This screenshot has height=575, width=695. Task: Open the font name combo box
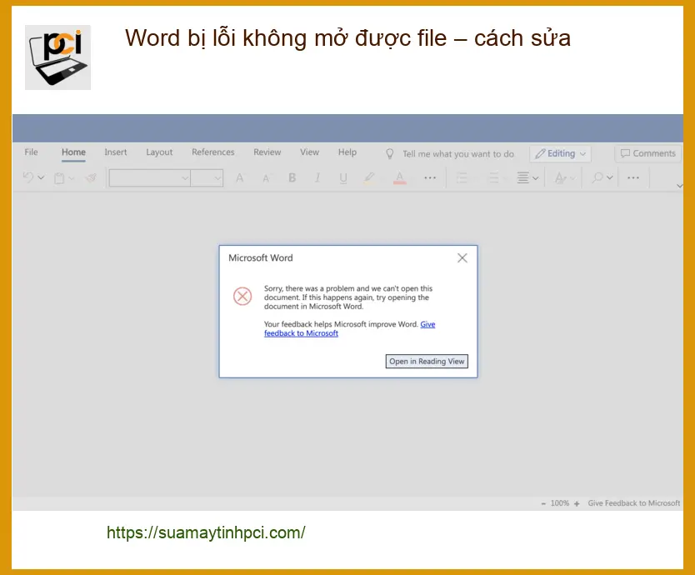pyautogui.click(x=150, y=178)
